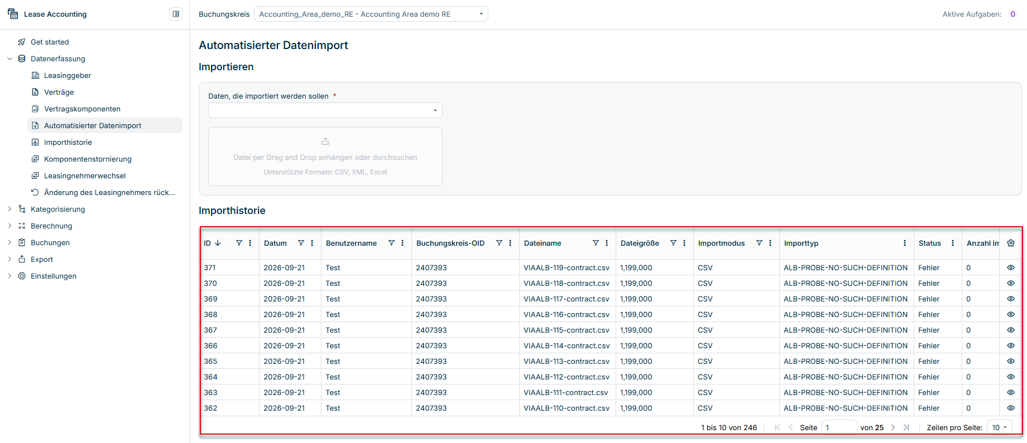Viewport: 1027px width, 443px height.
Task: Filter the Dateiname column
Action: tap(596, 243)
